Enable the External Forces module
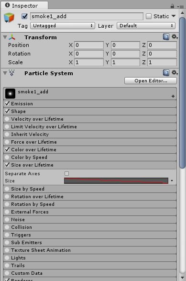This screenshot has height=281, width=186. (x=7, y=212)
